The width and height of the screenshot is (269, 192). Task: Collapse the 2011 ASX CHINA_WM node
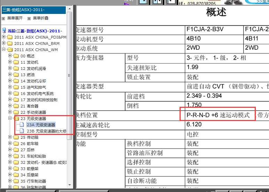pos(3,49)
